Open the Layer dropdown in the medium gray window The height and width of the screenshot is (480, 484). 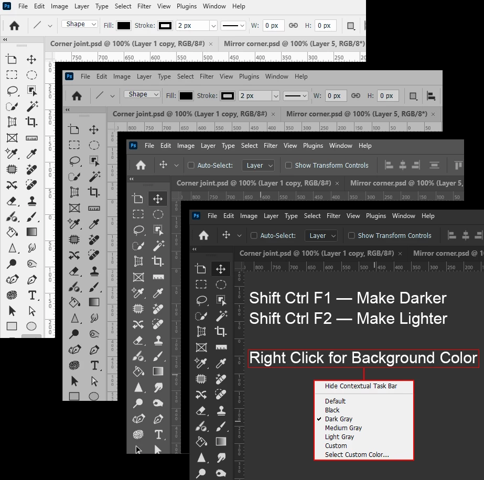point(259,166)
